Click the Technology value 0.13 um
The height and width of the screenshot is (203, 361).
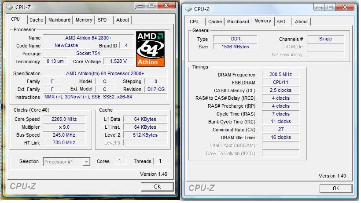(55, 62)
